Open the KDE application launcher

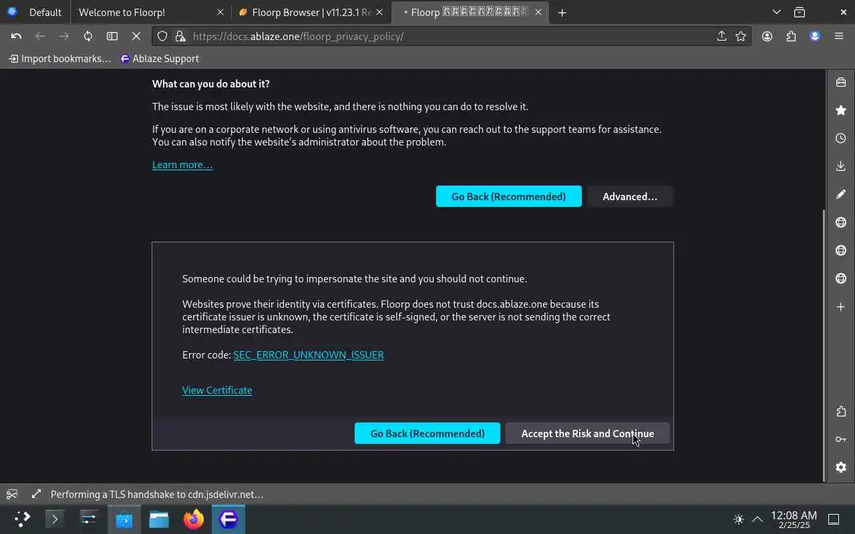(x=22, y=519)
